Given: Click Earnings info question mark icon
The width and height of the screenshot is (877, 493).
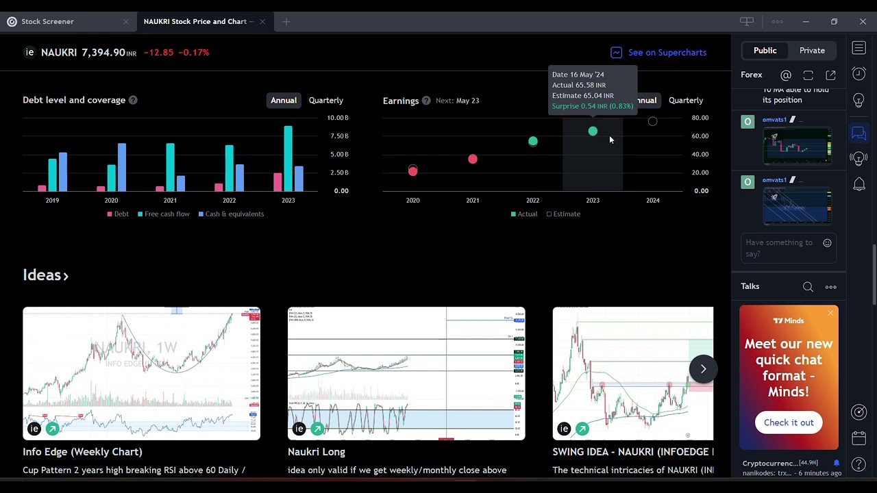Looking at the screenshot, I should (x=426, y=101).
